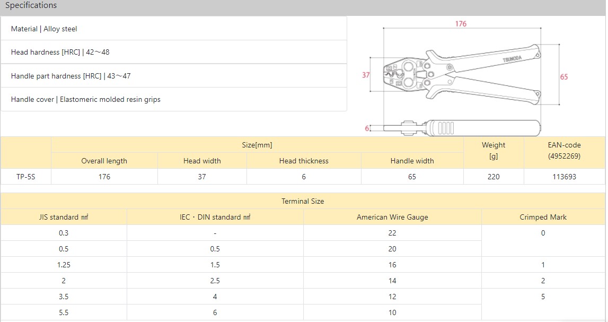
Task: Click the Specifications section heading
Action: pos(31,5)
